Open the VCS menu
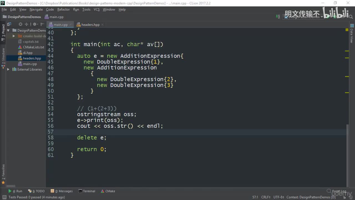The height and width of the screenshot is (200, 355). tap(97, 9)
